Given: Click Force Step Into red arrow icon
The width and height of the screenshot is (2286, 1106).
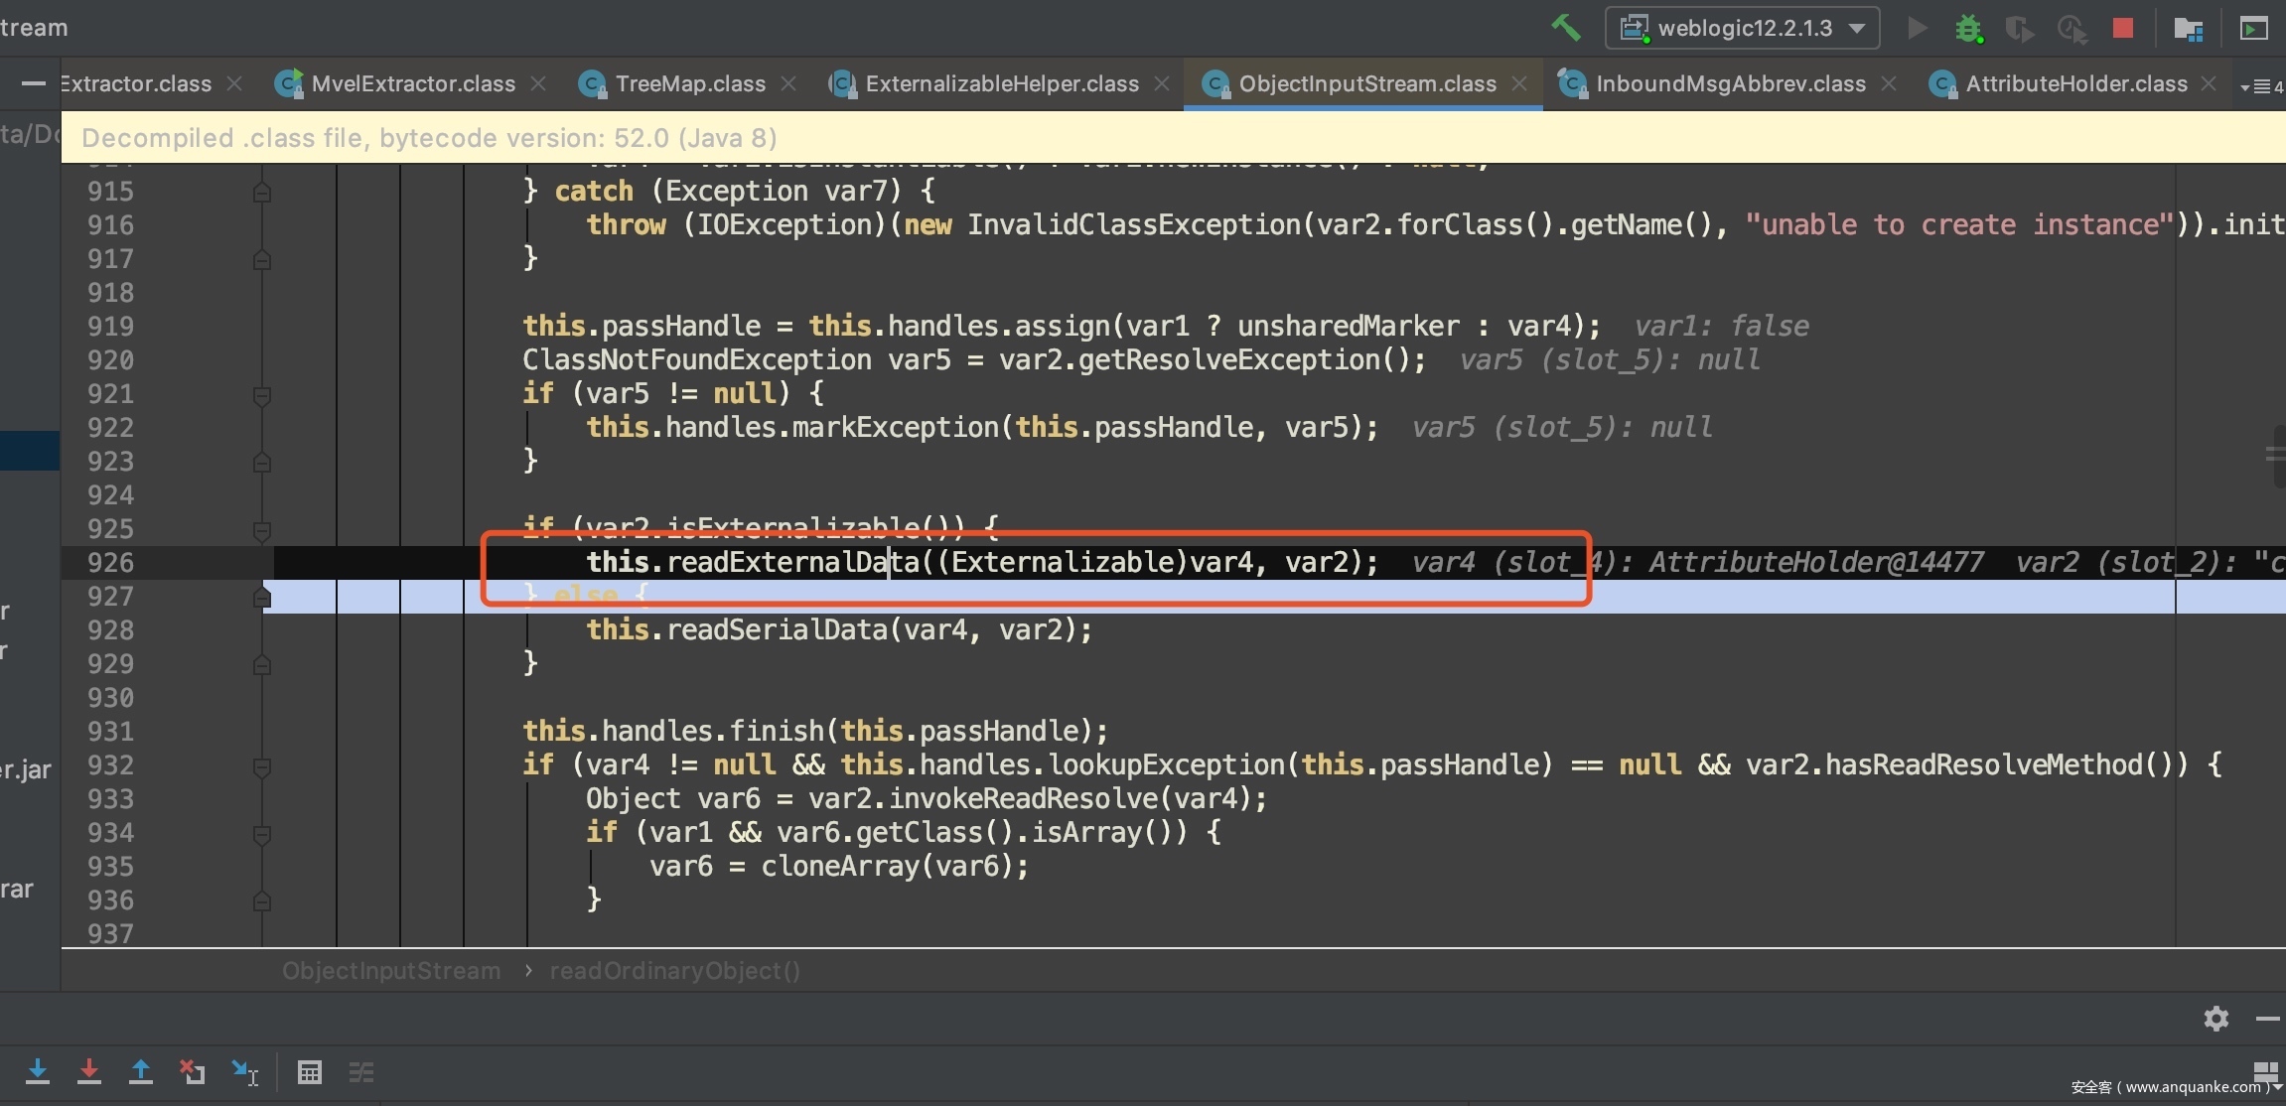Looking at the screenshot, I should coord(89,1071).
